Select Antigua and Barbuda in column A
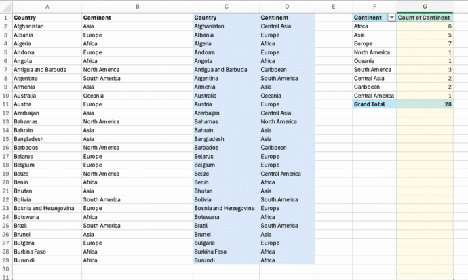 click(x=39, y=69)
